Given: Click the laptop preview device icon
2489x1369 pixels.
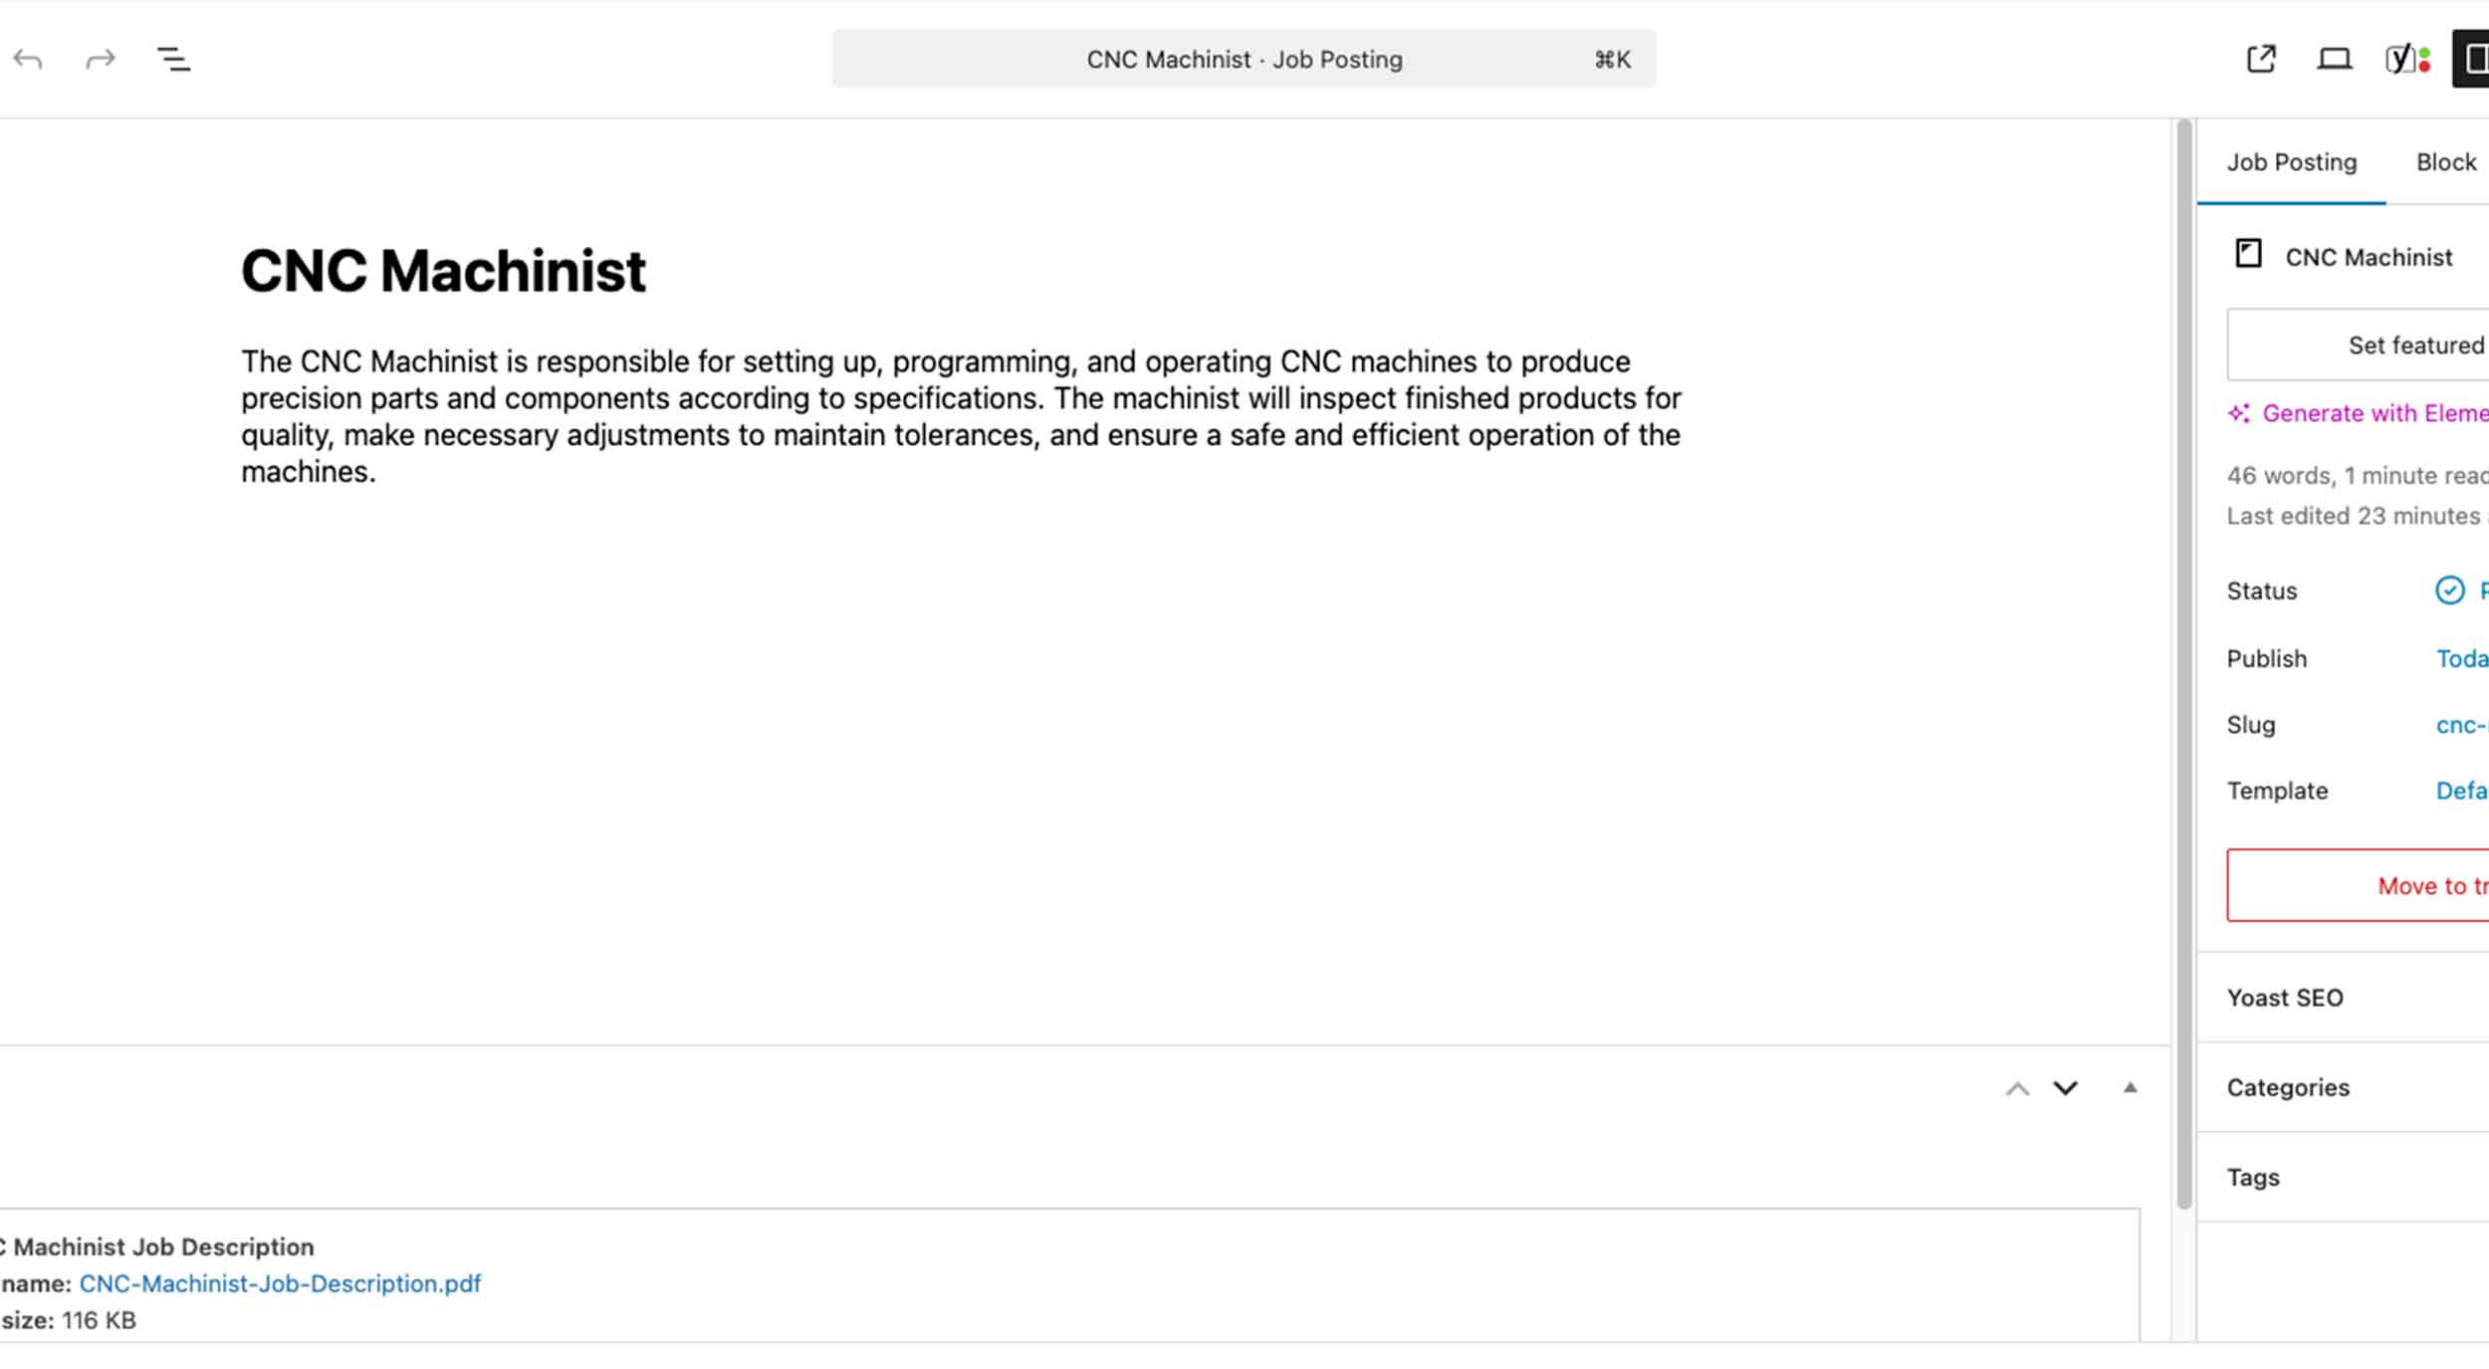Looking at the screenshot, I should 2334,60.
